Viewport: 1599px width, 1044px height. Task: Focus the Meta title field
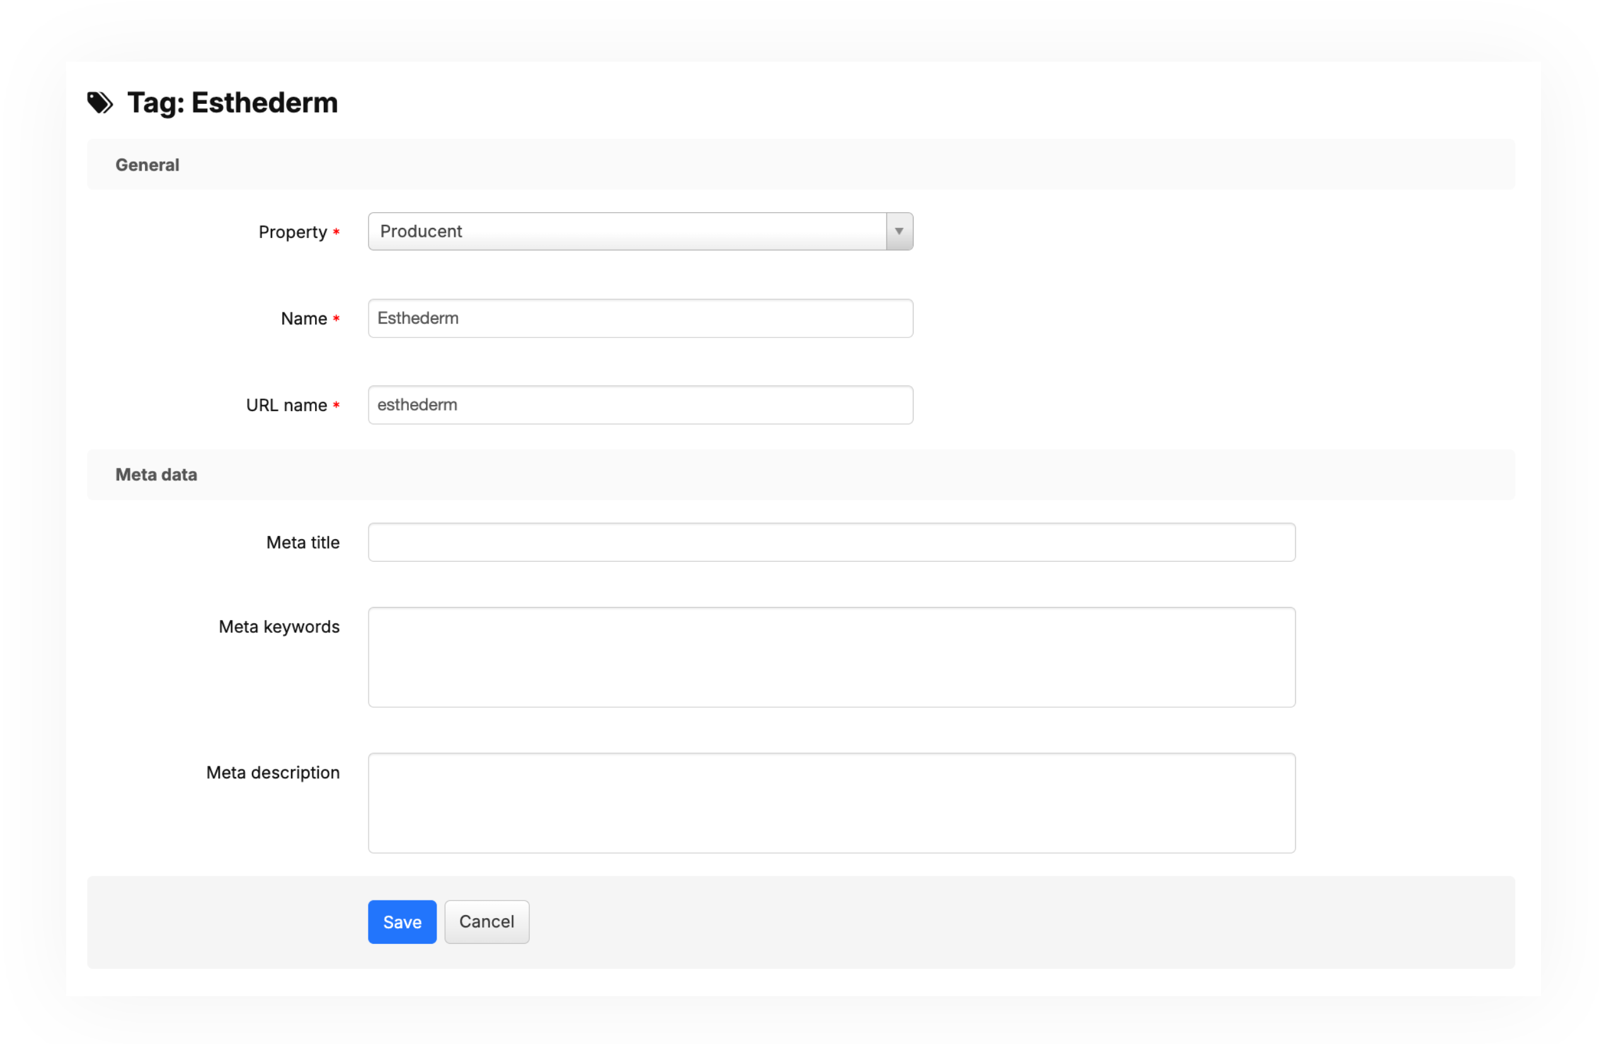click(x=831, y=543)
